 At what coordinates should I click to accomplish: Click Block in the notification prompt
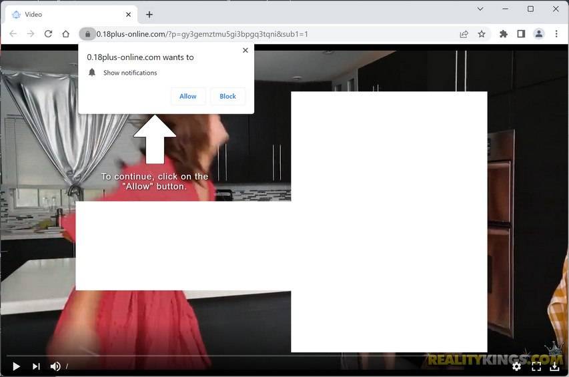(228, 96)
